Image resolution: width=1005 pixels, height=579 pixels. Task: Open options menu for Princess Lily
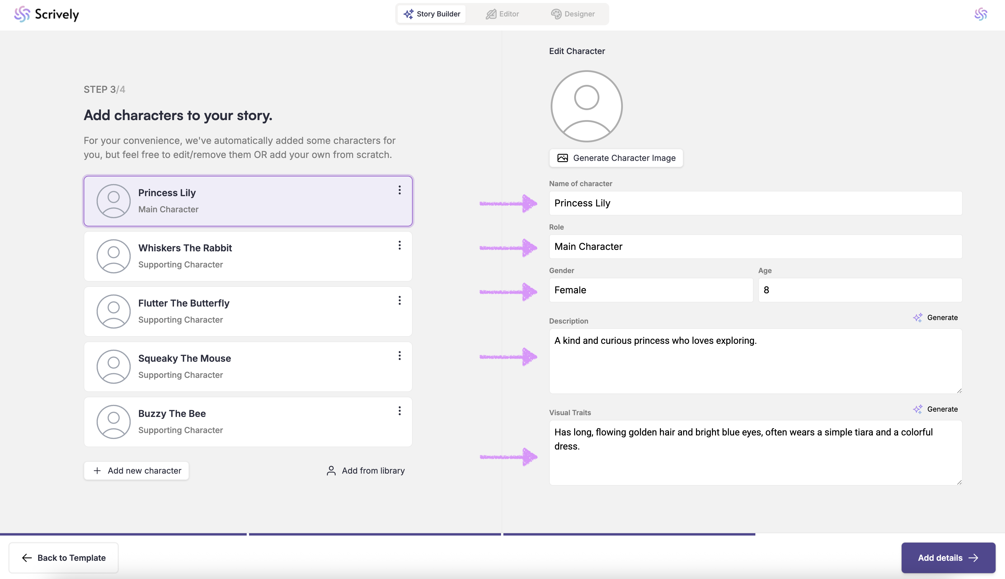pos(399,190)
